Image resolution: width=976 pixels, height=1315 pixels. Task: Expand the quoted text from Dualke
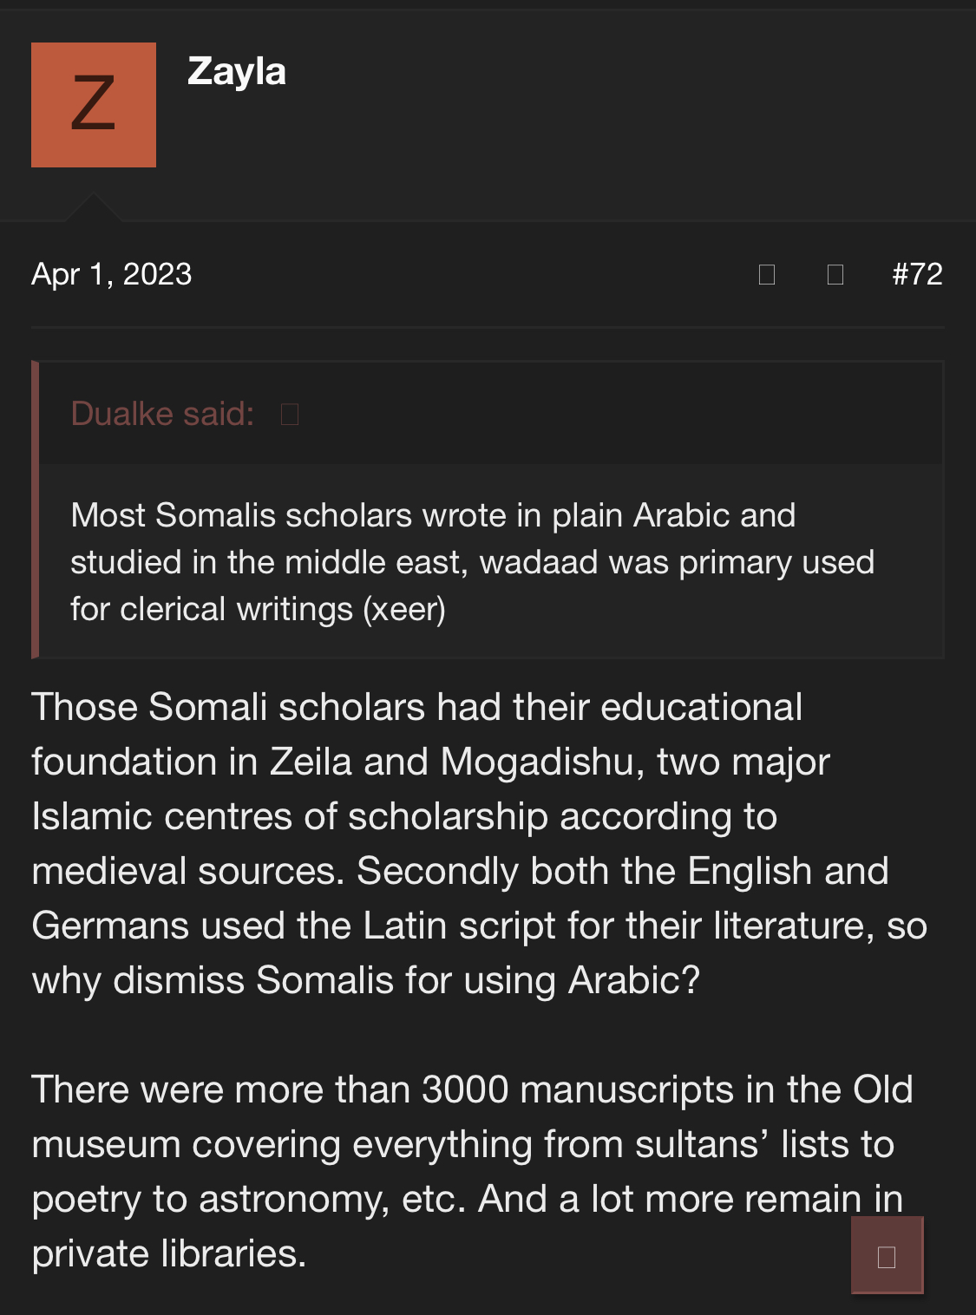pyautogui.click(x=473, y=562)
